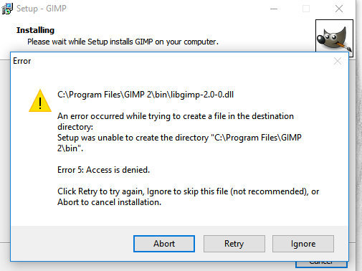Click the yellow warning triangle icon

pos(40,101)
